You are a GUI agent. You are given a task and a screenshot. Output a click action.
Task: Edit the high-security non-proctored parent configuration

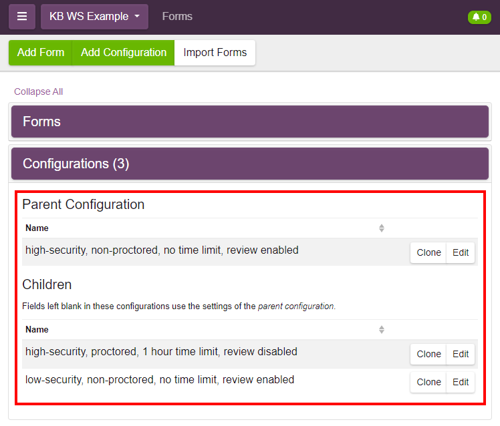(461, 252)
